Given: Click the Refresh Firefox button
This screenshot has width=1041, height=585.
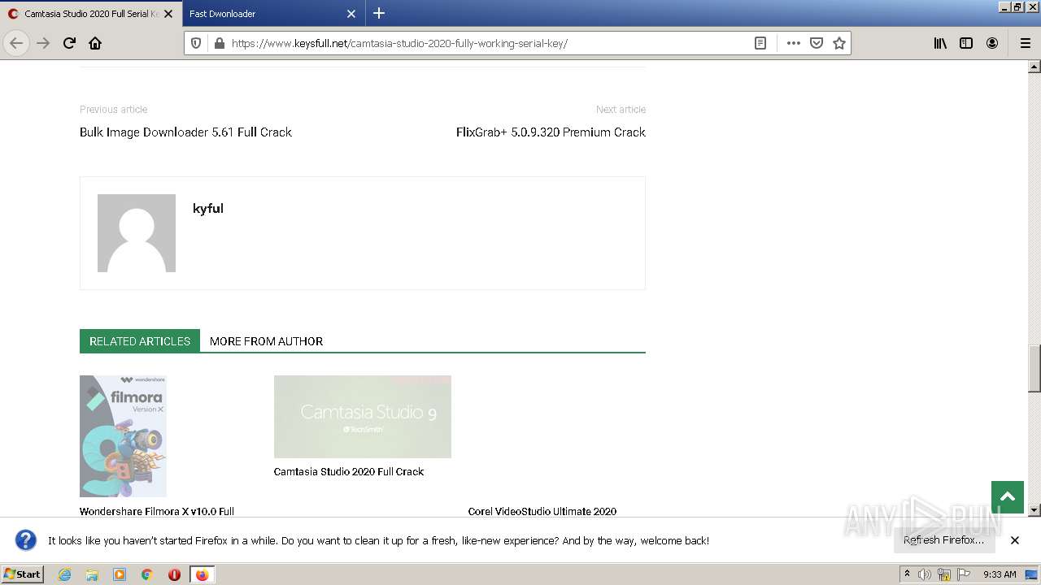Looking at the screenshot, I should point(944,539).
